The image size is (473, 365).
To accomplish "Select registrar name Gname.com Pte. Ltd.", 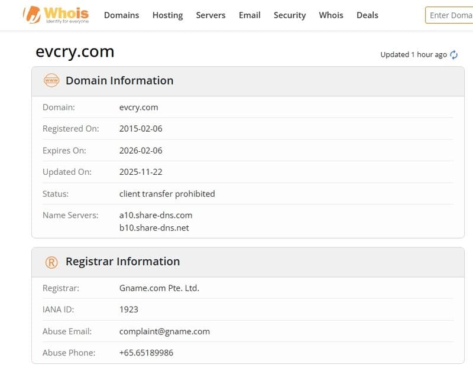I will tap(159, 288).
